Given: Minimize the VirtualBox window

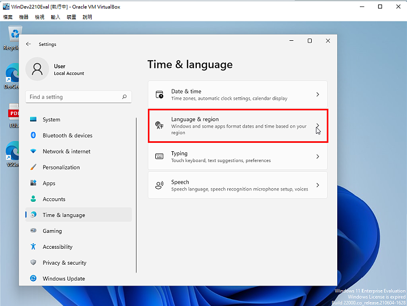Looking at the screenshot, I should click(x=362, y=6).
